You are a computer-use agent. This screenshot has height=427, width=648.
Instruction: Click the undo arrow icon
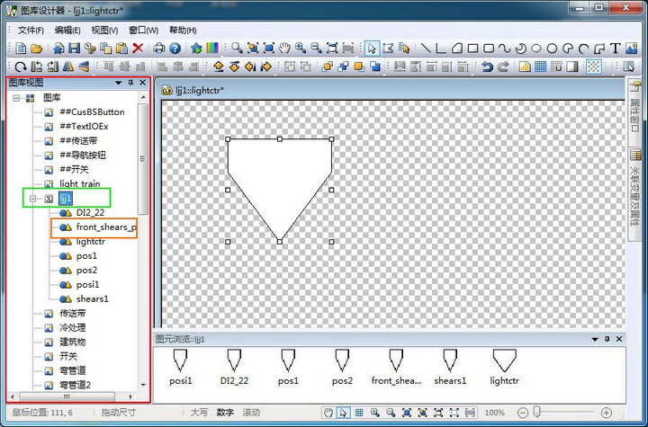pyautogui.click(x=487, y=66)
